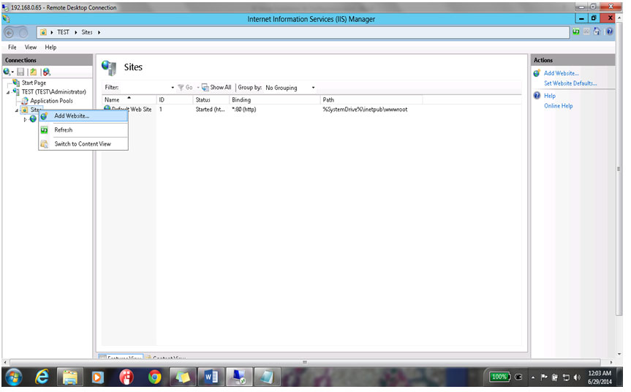Show hidden system tray icons arrow

[533, 377]
